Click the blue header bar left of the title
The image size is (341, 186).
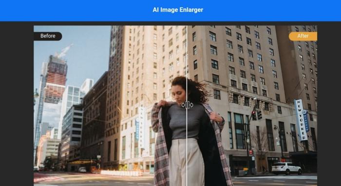[76, 10]
